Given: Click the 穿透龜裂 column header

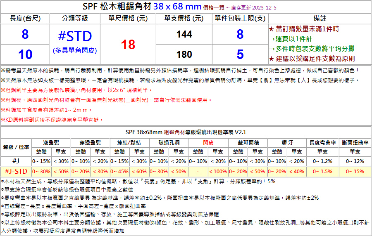Looking at the screenshot, I should (90, 143).
